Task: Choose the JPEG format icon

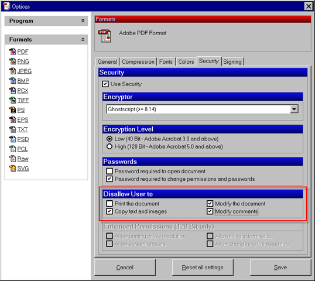Action: point(12,71)
